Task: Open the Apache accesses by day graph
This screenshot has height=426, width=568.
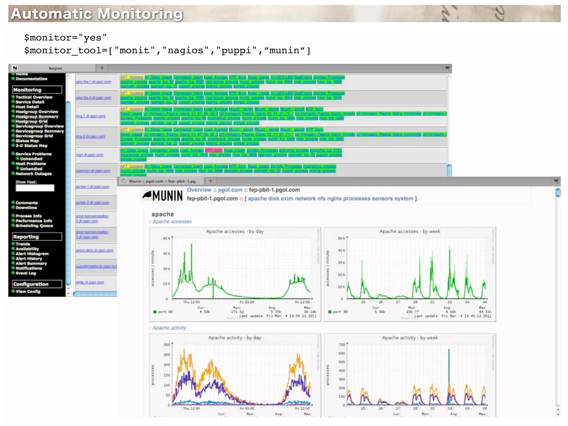Action: pos(235,275)
